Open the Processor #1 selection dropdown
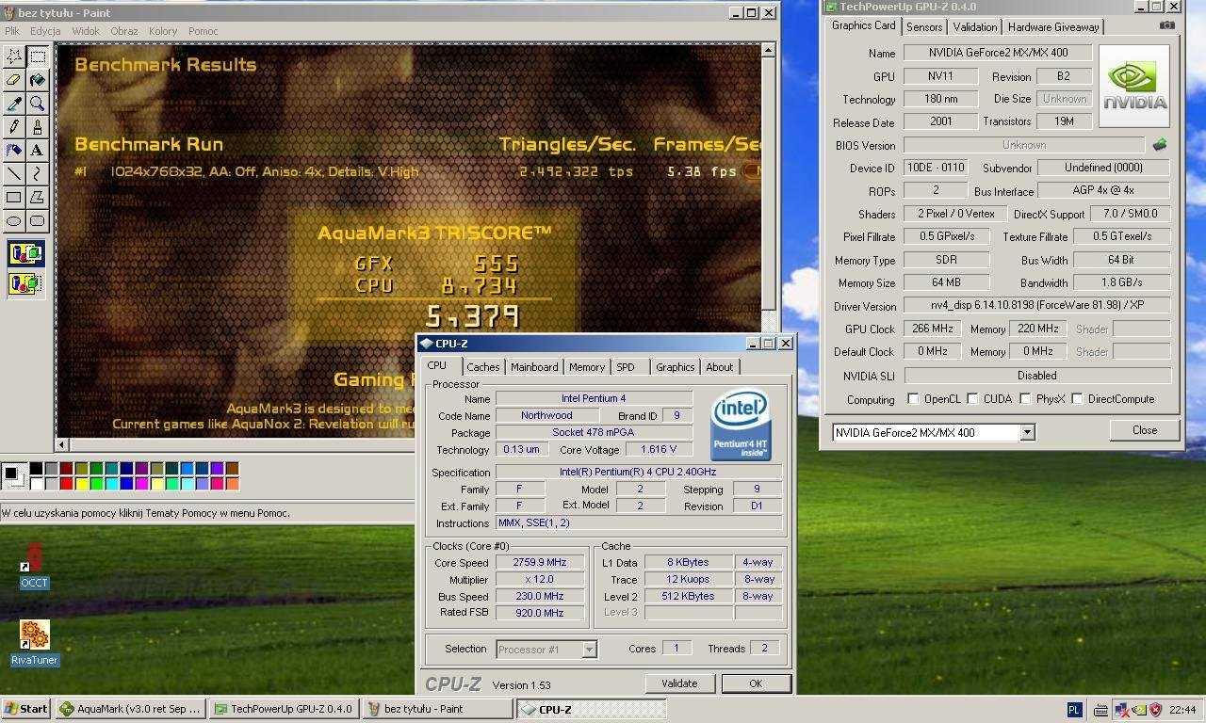The image size is (1206, 723). click(x=589, y=650)
